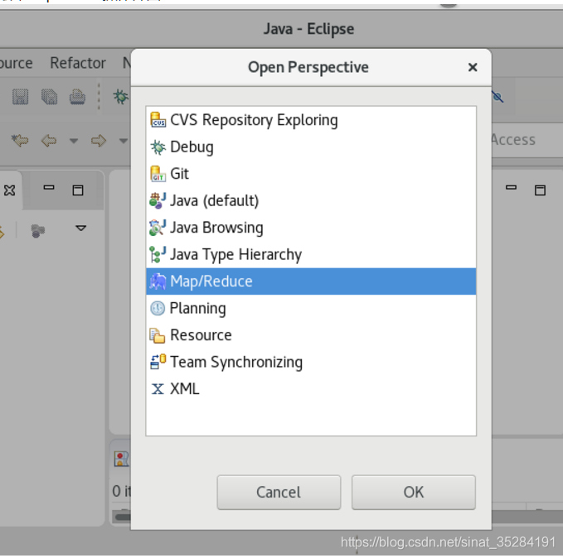Click the Java (default) perspective icon
This screenshot has width=563, height=558.
[x=158, y=200]
